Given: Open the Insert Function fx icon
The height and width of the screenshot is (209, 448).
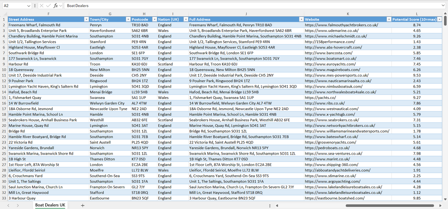Looking at the screenshot, I should [x=56, y=6].
